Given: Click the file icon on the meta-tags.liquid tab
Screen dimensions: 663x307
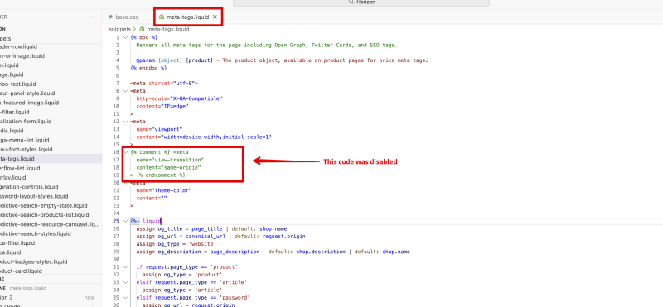Looking at the screenshot, I should [162, 17].
